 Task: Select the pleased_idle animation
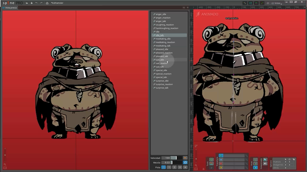point(169,49)
